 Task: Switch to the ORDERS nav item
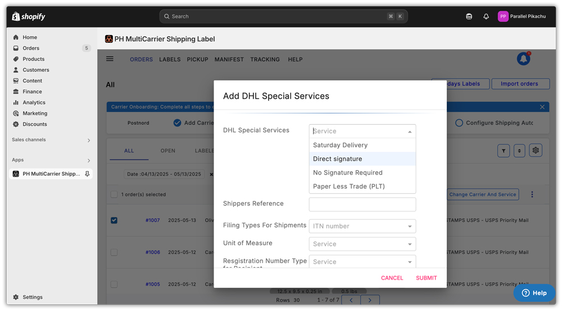(x=141, y=60)
